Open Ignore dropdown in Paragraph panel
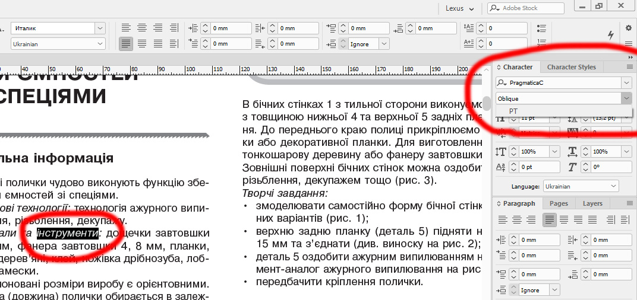The width and height of the screenshot is (637, 300). tap(555, 291)
